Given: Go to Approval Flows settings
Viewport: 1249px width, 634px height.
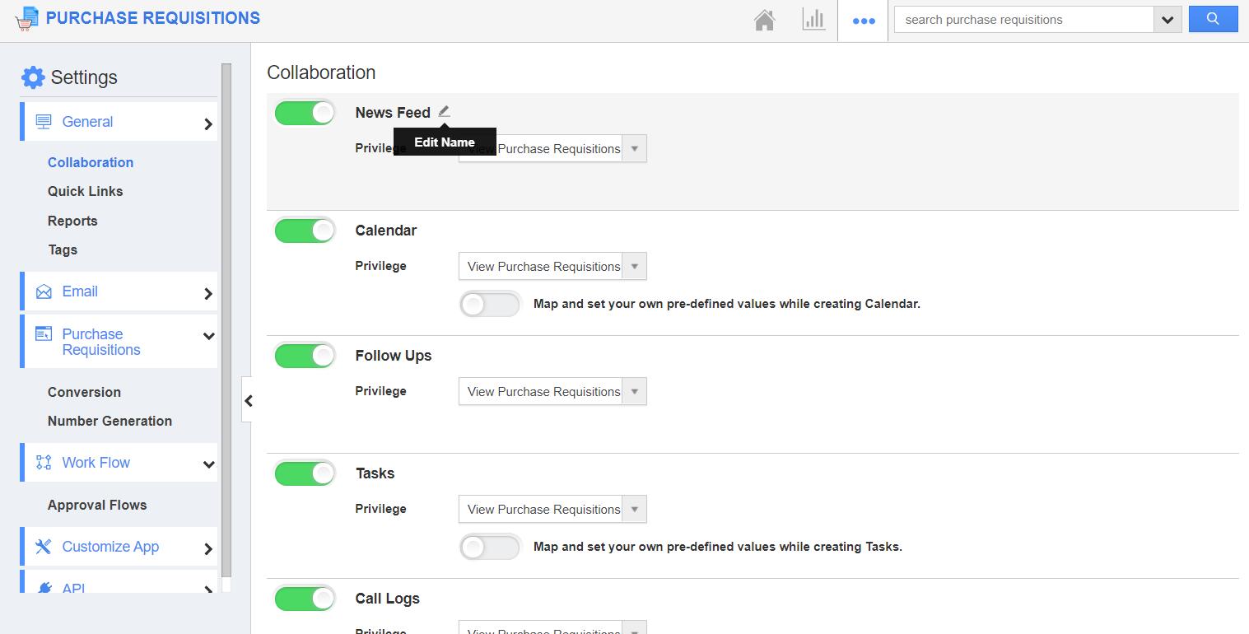Looking at the screenshot, I should 97,505.
